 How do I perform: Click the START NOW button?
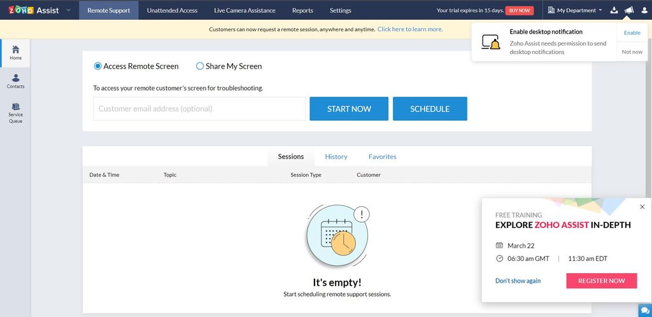(349, 109)
